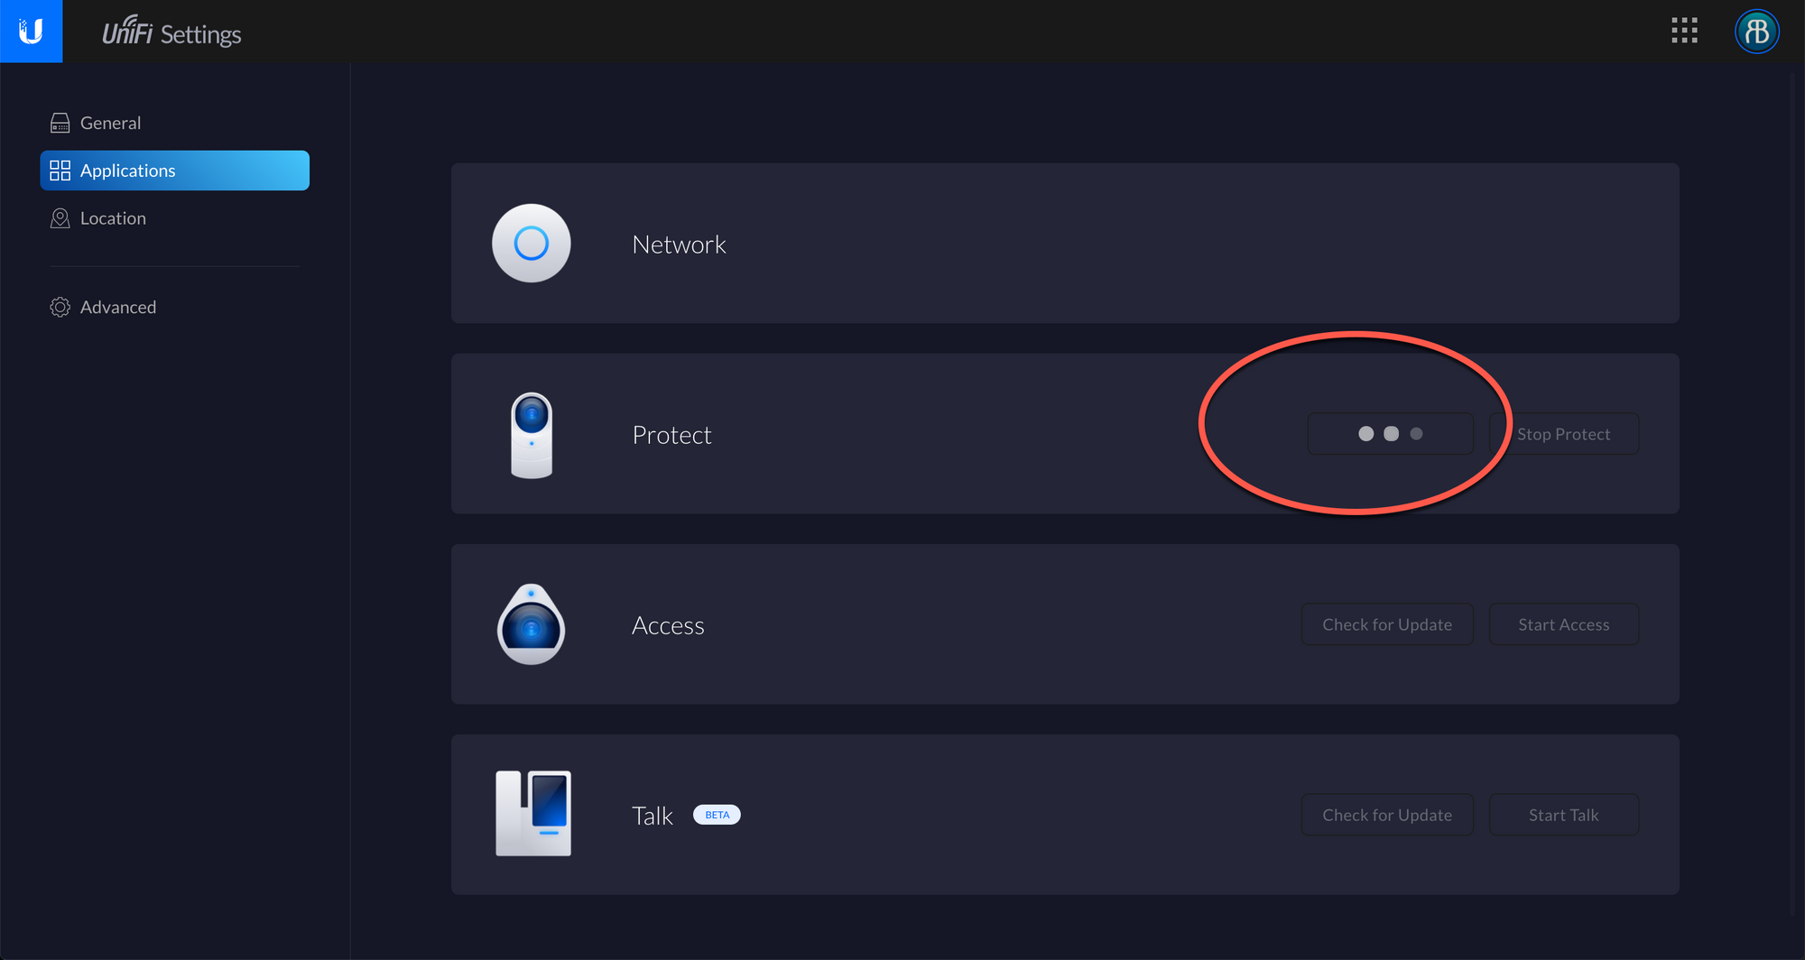The width and height of the screenshot is (1805, 960).
Task: Select the Applications sidebar item
Action: [174, 171]
